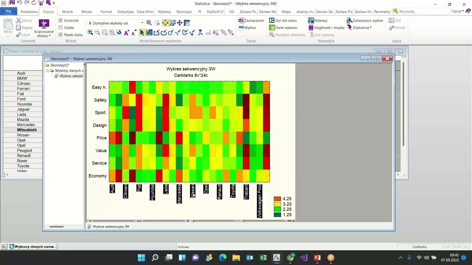Toggle the Kontrolki checkbox
The height and width of the screenshot is (265, 472).
(x=60, y=21)
